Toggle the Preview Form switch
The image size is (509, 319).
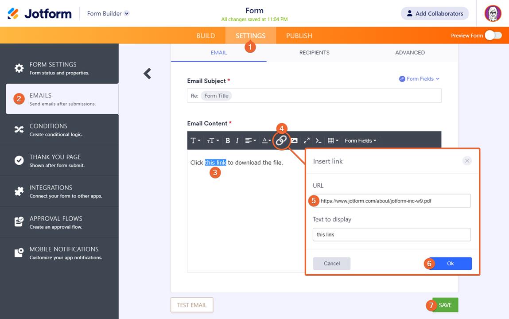coord(493,35)
